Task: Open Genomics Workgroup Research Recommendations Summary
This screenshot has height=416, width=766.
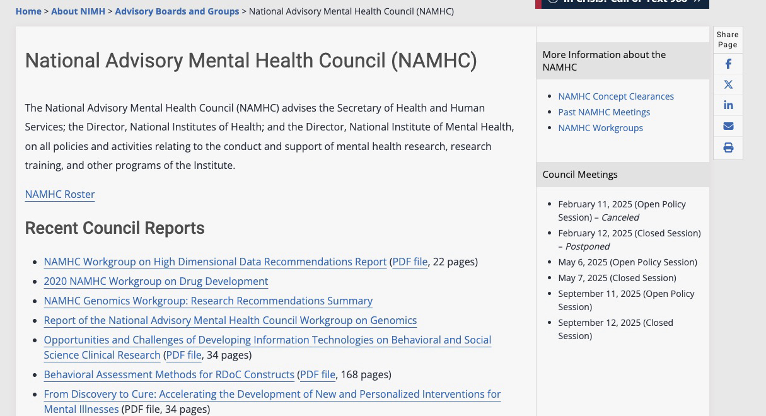Action: (x=208, y=301)
